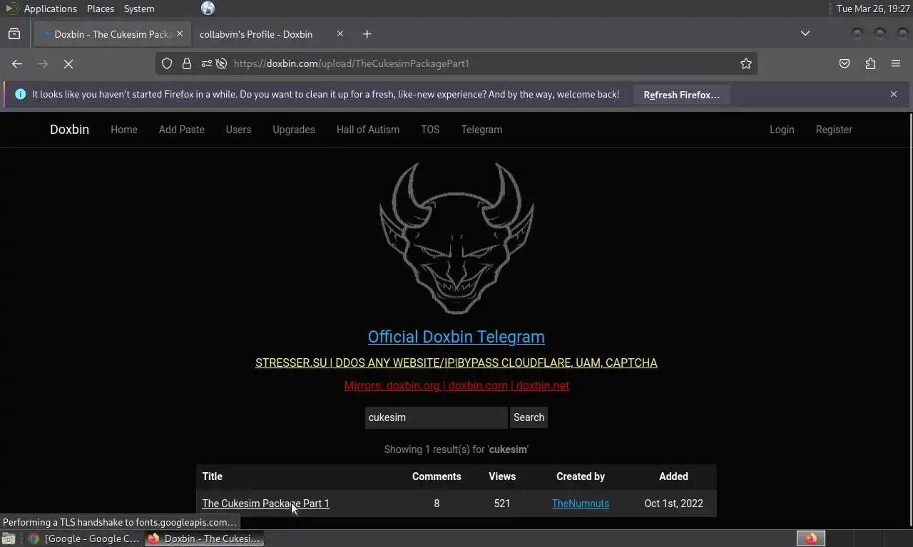Select the Doxbin Cukesim Package tab
The image size is (913, 547).
[111, 33]
